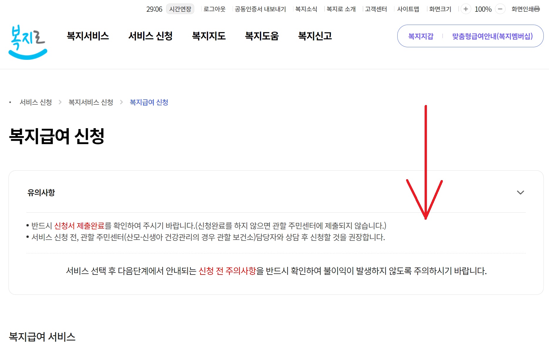Open the 고객센터 page
549x342 pixels.
376,9
